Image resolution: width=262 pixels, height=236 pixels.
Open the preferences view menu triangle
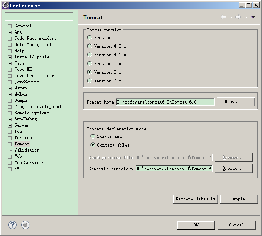coord(253,17)
